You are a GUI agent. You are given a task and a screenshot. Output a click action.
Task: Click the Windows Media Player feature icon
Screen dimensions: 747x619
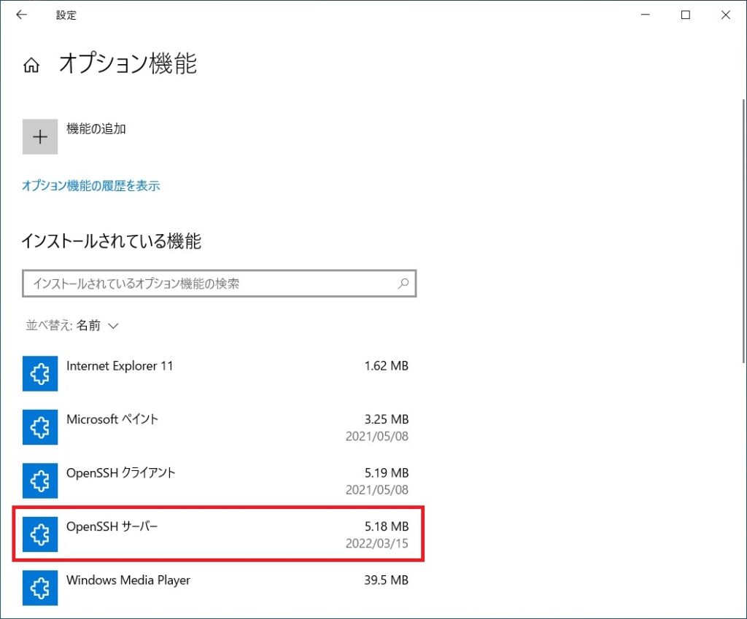click(40, 588)
